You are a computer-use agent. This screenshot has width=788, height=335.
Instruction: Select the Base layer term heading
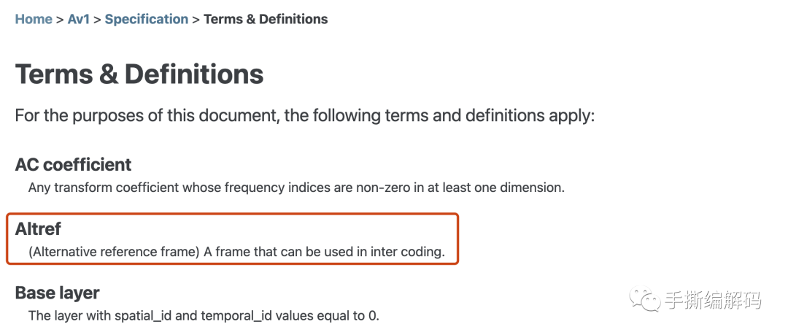57,293
